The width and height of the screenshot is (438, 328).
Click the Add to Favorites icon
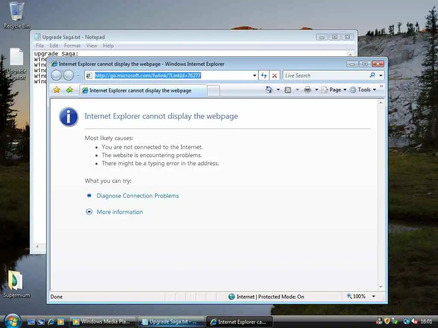70,90
